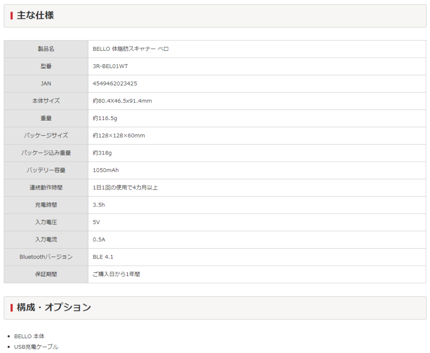
Task: Select the 1日1回の使用で4カ月以上 value
Action: 125,188
